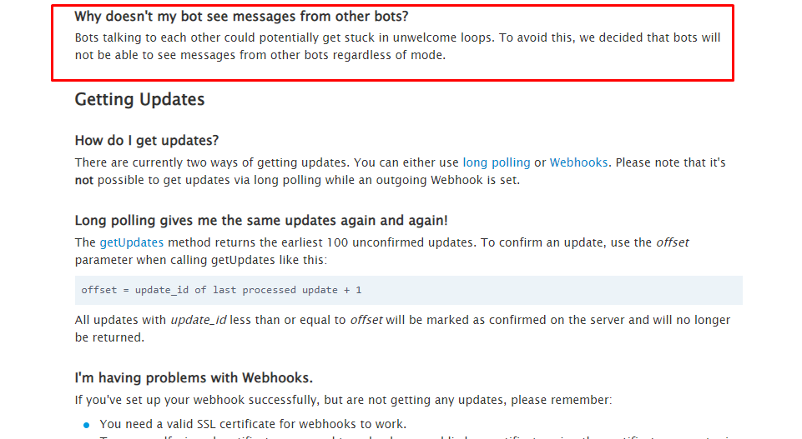
Task: Click the "Getting Updates" section heading
Action: 139,99
